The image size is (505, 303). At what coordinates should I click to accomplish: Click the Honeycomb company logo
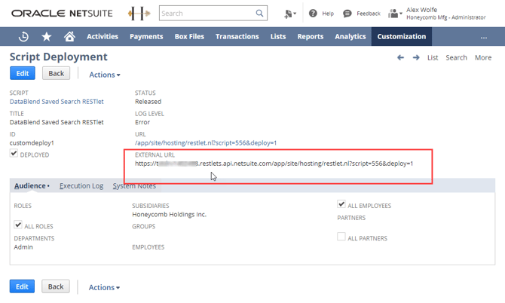pyautogui.click(x=139, y=14)
